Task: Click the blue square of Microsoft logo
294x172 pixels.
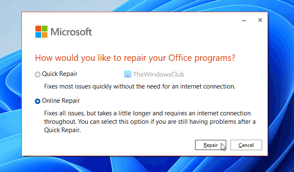Action: click(x=38, y=35)
